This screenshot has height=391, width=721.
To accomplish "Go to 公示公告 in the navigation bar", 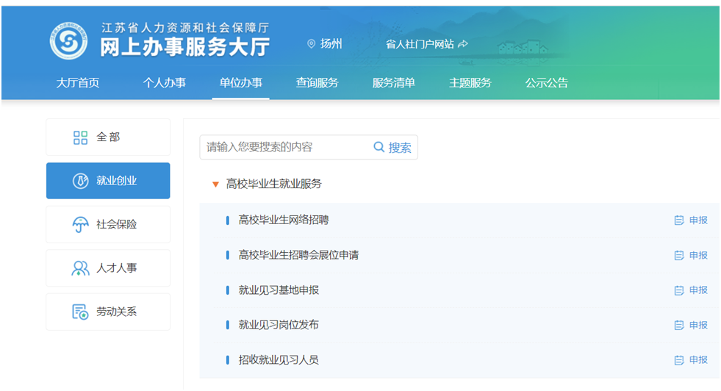I will [546, 83].
